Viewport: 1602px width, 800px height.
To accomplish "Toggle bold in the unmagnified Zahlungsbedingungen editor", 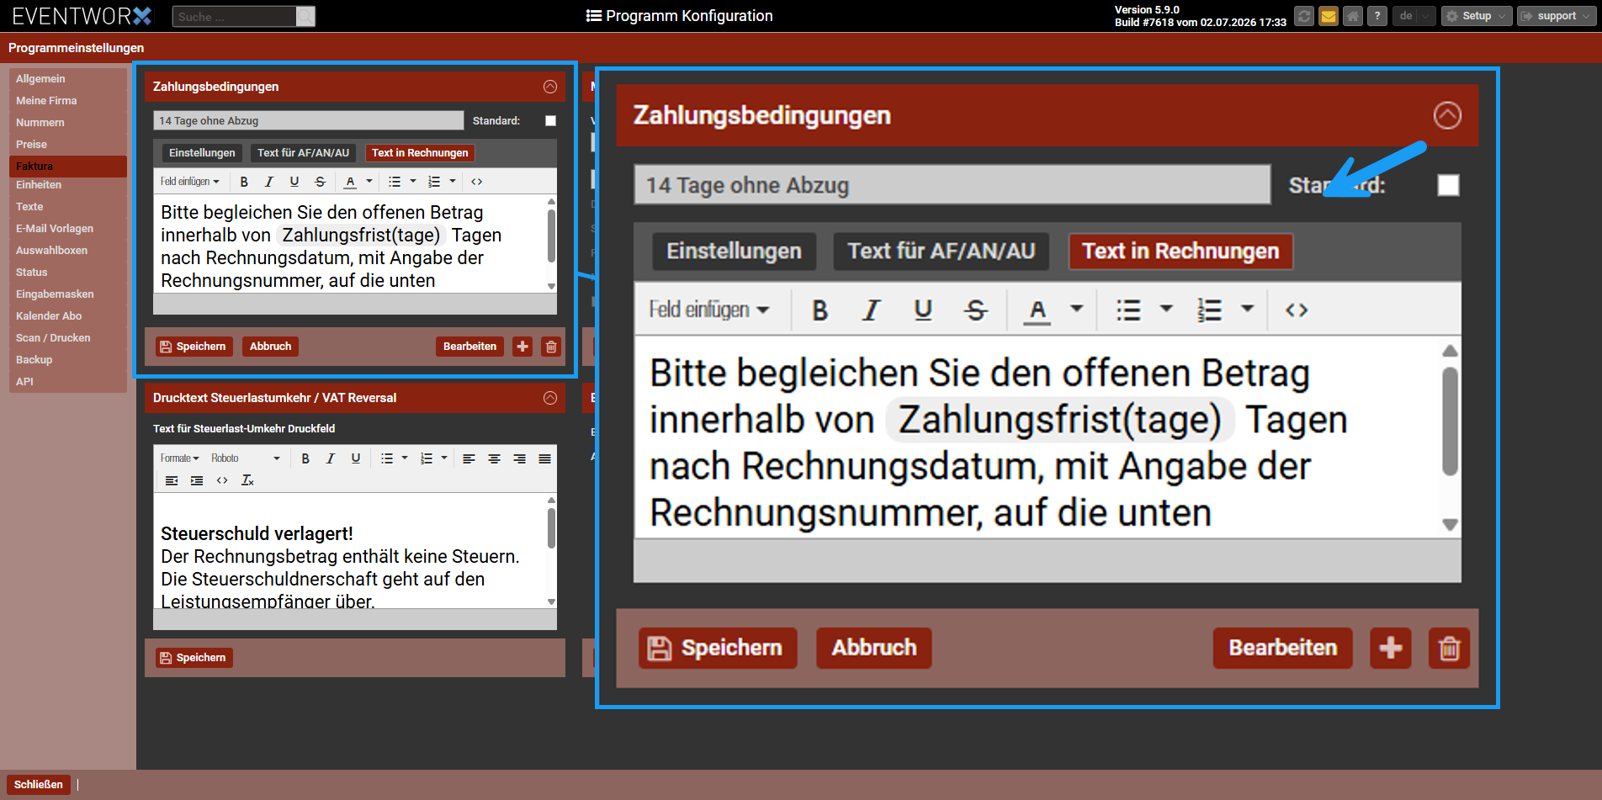I will tap(244, 182).
